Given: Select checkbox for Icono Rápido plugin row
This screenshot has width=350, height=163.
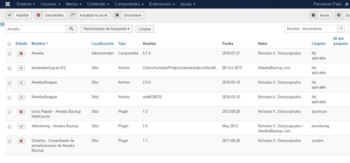Looking at the screenshot, I should (x=9, y=112).
